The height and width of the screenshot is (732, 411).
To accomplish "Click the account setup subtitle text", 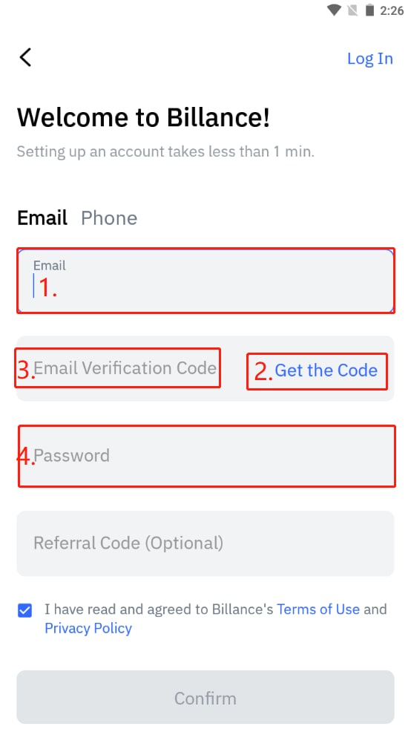I will point(165,151).
